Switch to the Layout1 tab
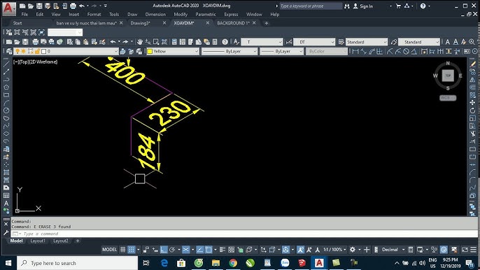Viewport: 480px width, 270px height. click(38, 241)
